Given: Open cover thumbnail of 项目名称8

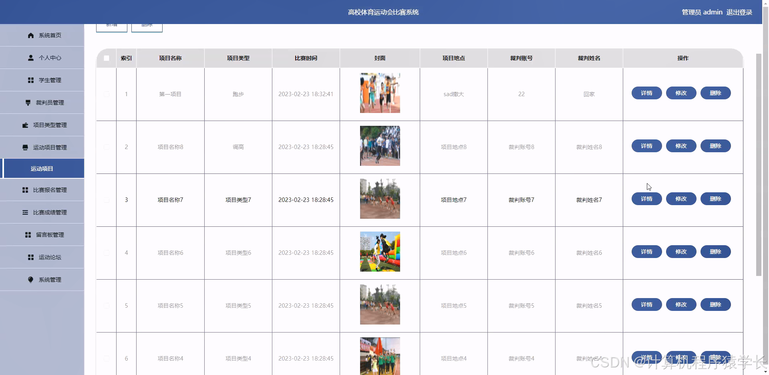Looking at the screenshot, I should pos(380,146).
